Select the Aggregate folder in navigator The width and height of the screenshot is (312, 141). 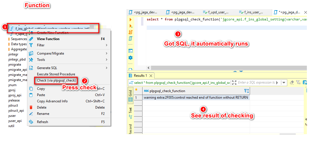[x=19, y=49]
